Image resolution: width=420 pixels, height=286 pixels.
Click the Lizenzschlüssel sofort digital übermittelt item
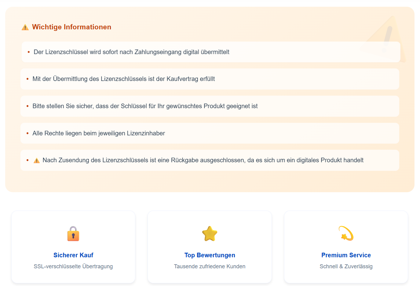(x=211, y=52)
